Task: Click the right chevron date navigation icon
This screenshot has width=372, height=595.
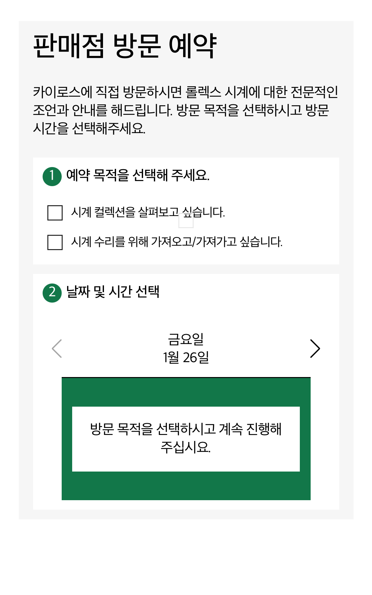Action: (315, 349)
